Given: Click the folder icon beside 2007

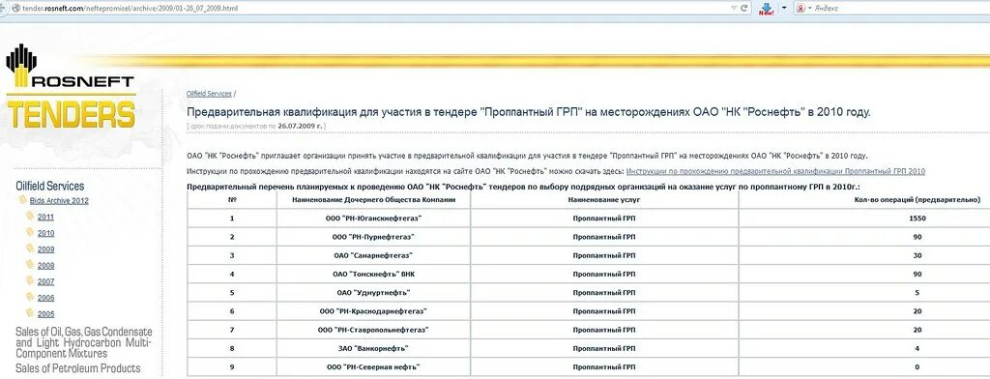Looking at the screenshot, I should [x=30, y=280].
